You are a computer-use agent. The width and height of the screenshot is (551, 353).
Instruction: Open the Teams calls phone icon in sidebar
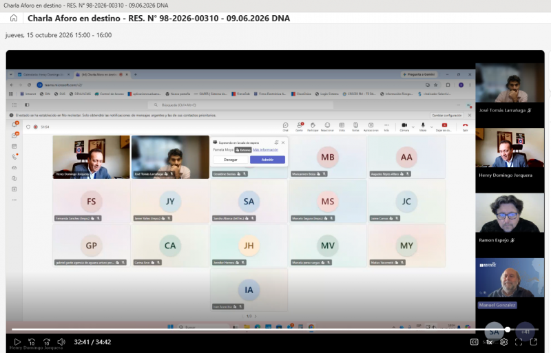tap(14, 157)
